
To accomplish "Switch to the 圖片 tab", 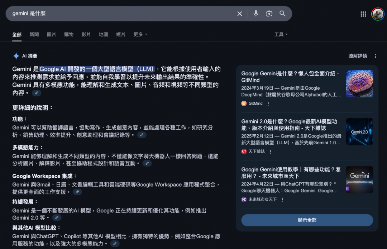I will pyautogui.click(x=51, y=34).
